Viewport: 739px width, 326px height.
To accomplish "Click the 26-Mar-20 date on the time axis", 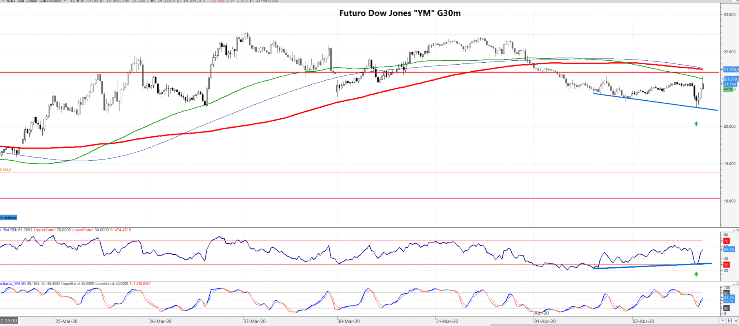I will pos(160,321).
